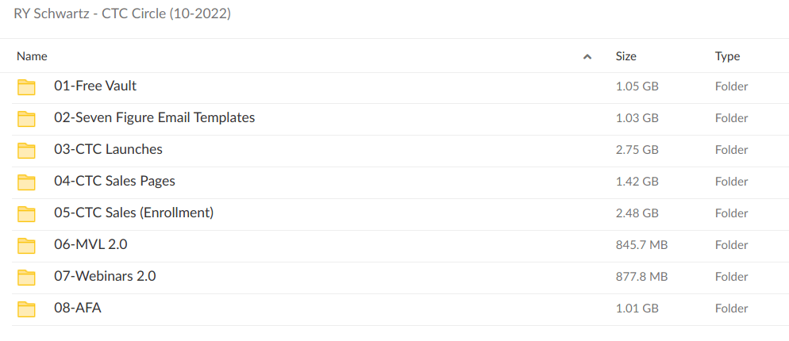This screenshot has height=341, width=789.
Task: Open the 07-Webinars 2.0 folder name
Action: (105, 276)
